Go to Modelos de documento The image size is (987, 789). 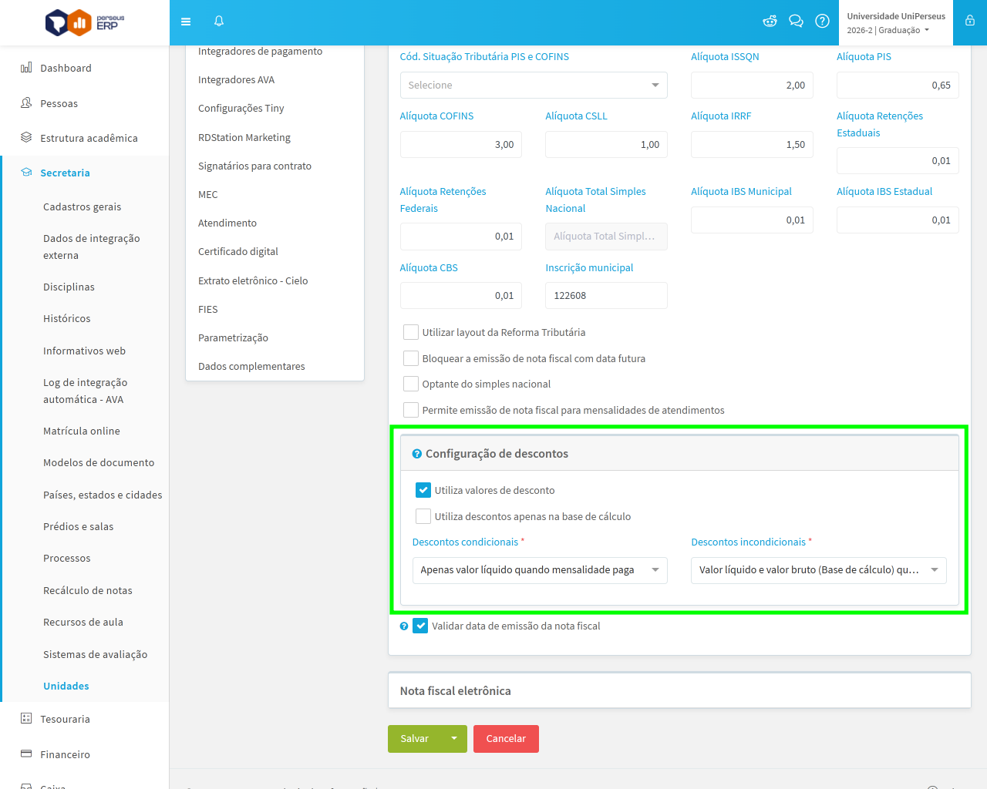[99, 462]
